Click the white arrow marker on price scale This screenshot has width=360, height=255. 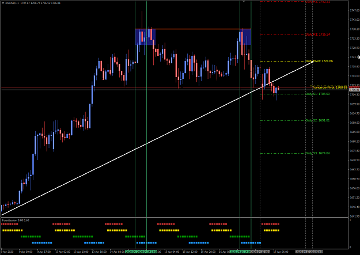point(359,57)
